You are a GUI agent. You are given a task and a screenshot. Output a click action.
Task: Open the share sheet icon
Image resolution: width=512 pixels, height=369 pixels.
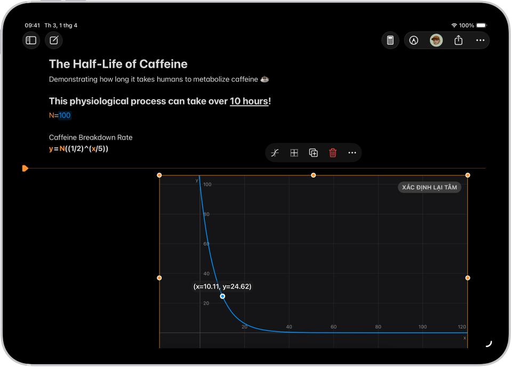pos(459,40)
